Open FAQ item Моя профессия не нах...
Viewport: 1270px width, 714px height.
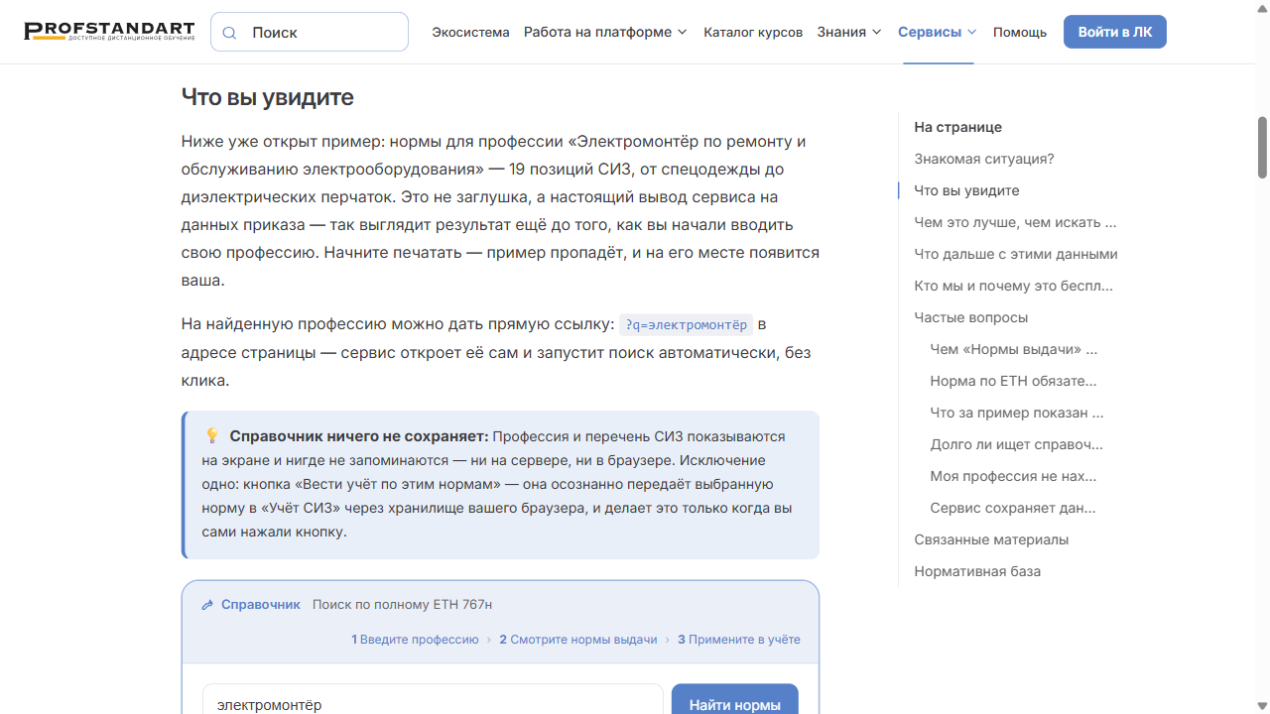coord(1013,476)
